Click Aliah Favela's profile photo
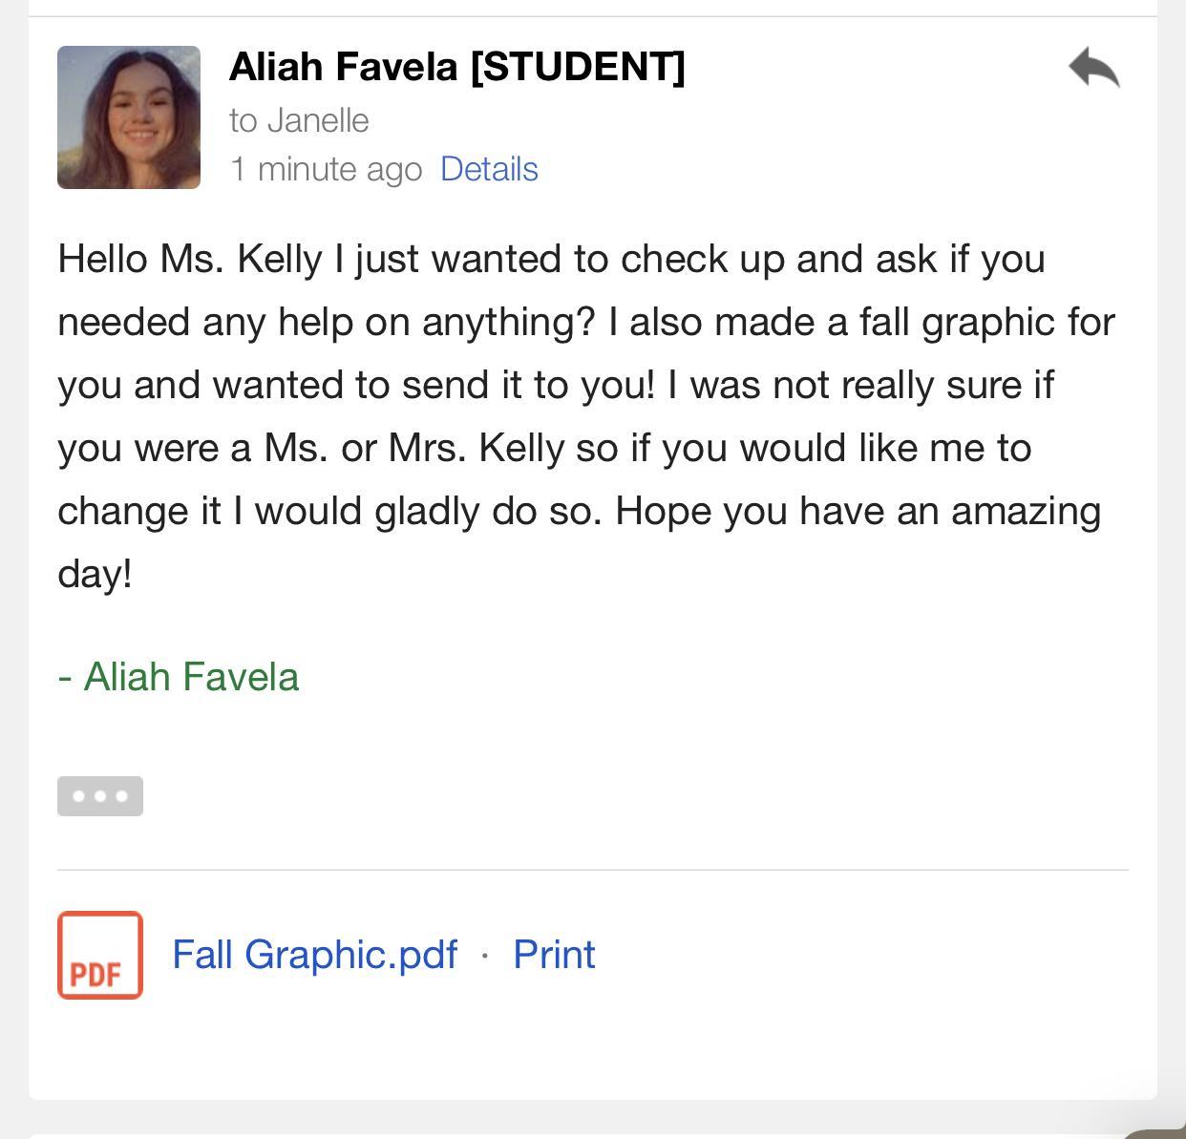 [129, 117]
